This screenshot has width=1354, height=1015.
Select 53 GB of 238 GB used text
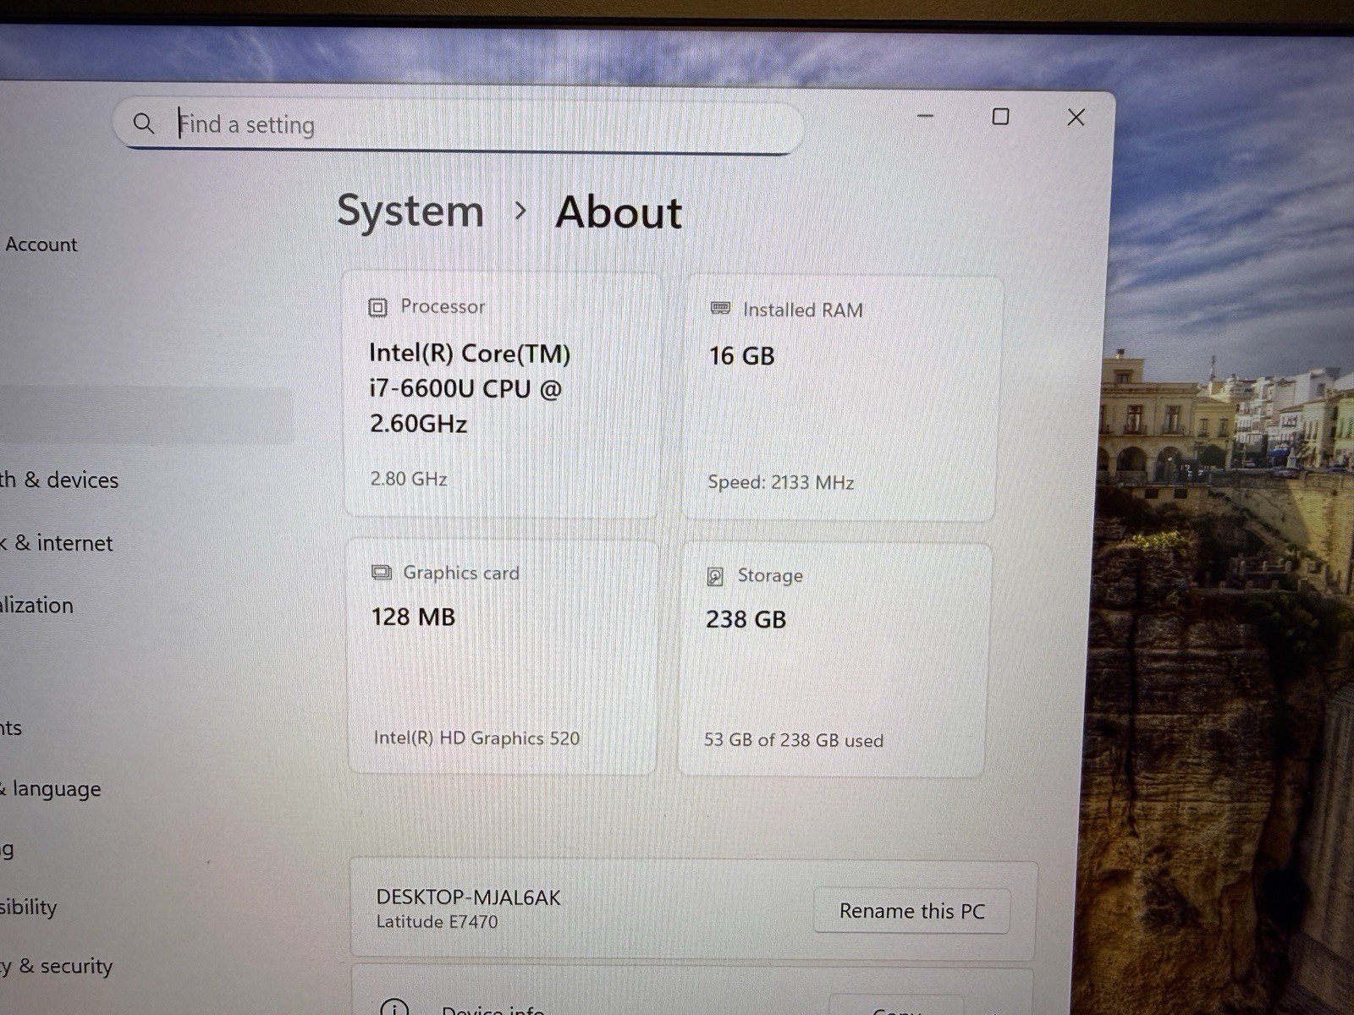click(x=794, y=740)
